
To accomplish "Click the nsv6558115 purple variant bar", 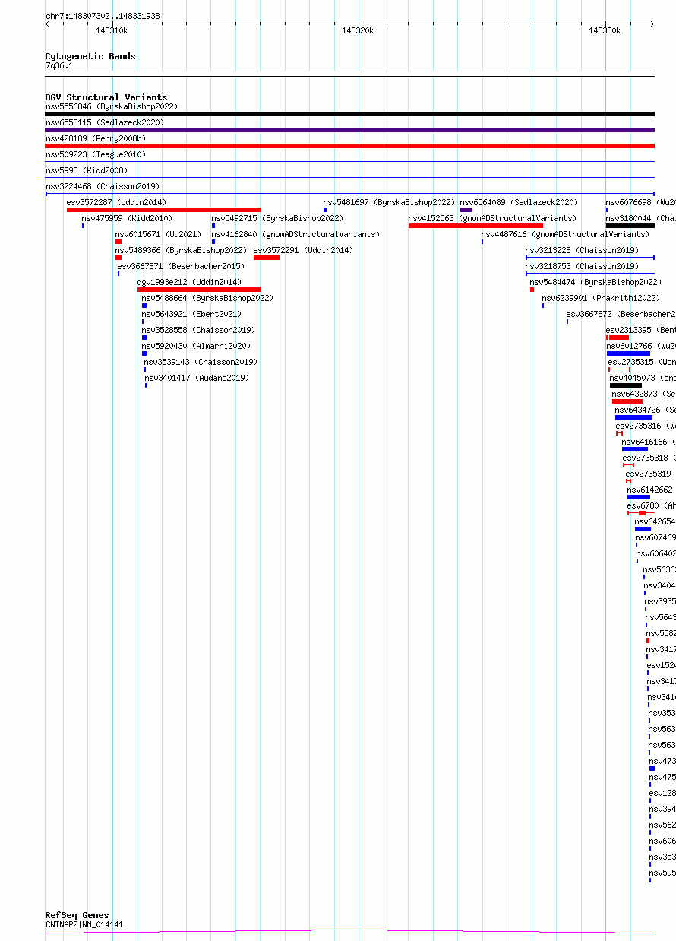I will (x=349, y=130).
